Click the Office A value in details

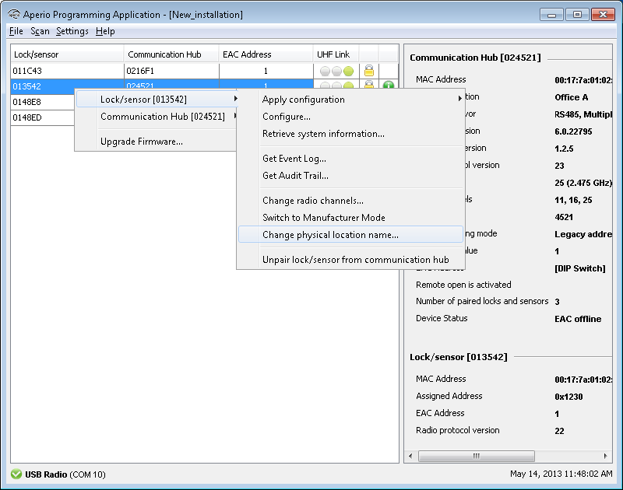coord(572,97)
